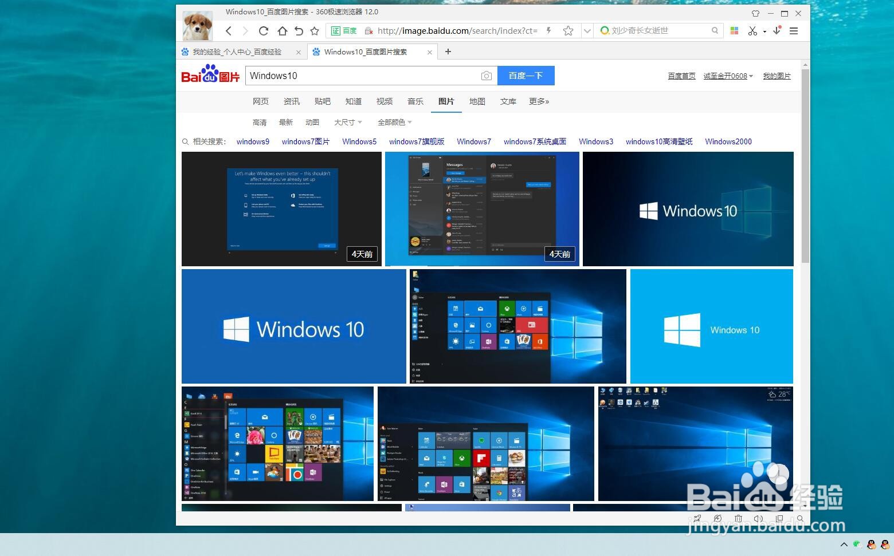Click the overlapping-windows icon in status bar

(x=779, y=519)
